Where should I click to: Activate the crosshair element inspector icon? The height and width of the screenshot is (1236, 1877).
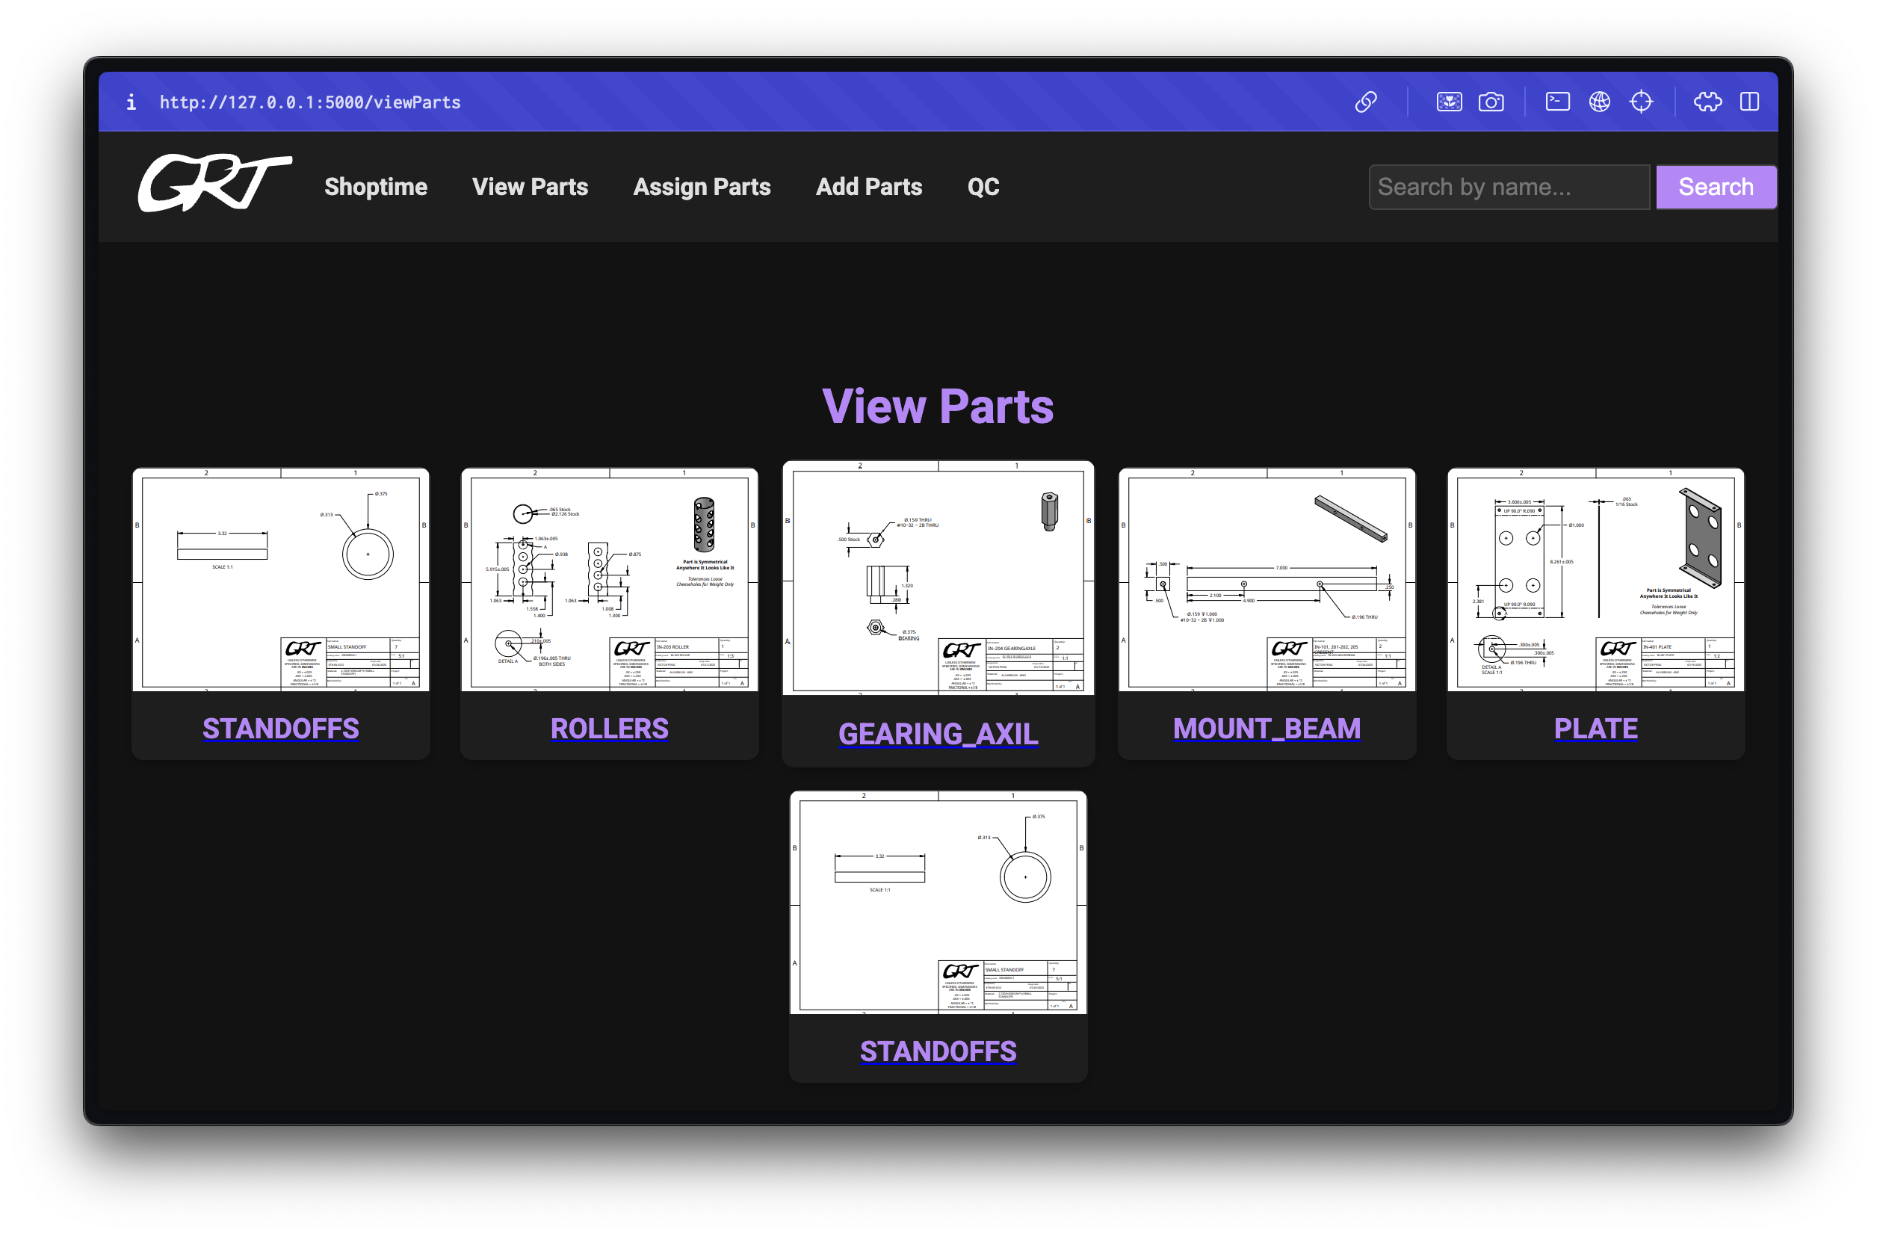pyautogui.click(x=1641, y=102)
